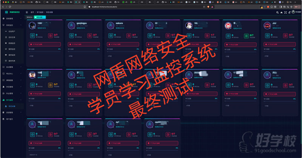The image size is (302, 158).
Task: Open the user avatar in the page header
Action: 293,12
